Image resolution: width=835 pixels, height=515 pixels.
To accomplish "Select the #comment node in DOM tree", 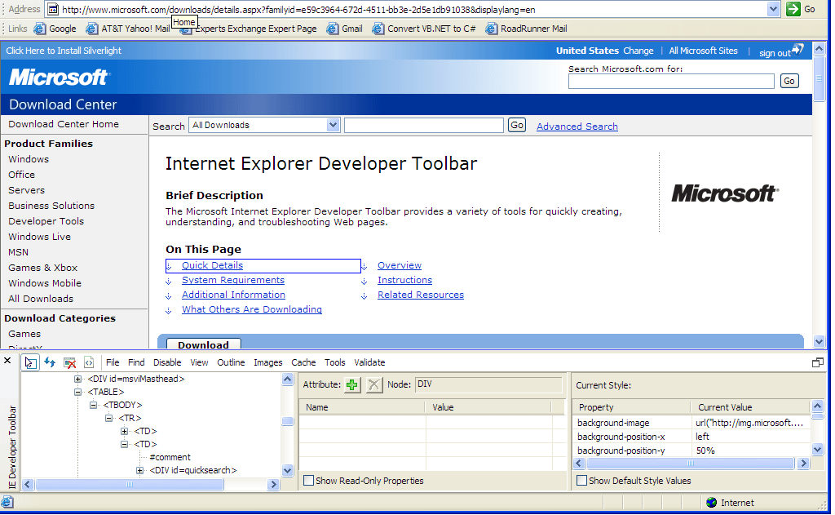I will coord(170,457).
